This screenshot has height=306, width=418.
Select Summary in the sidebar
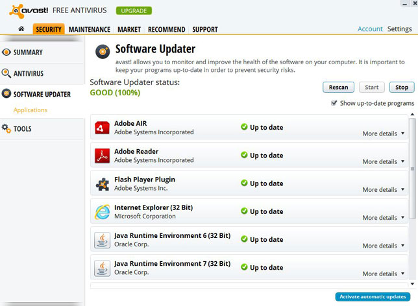pyautogui.click(x=42, y=53)
